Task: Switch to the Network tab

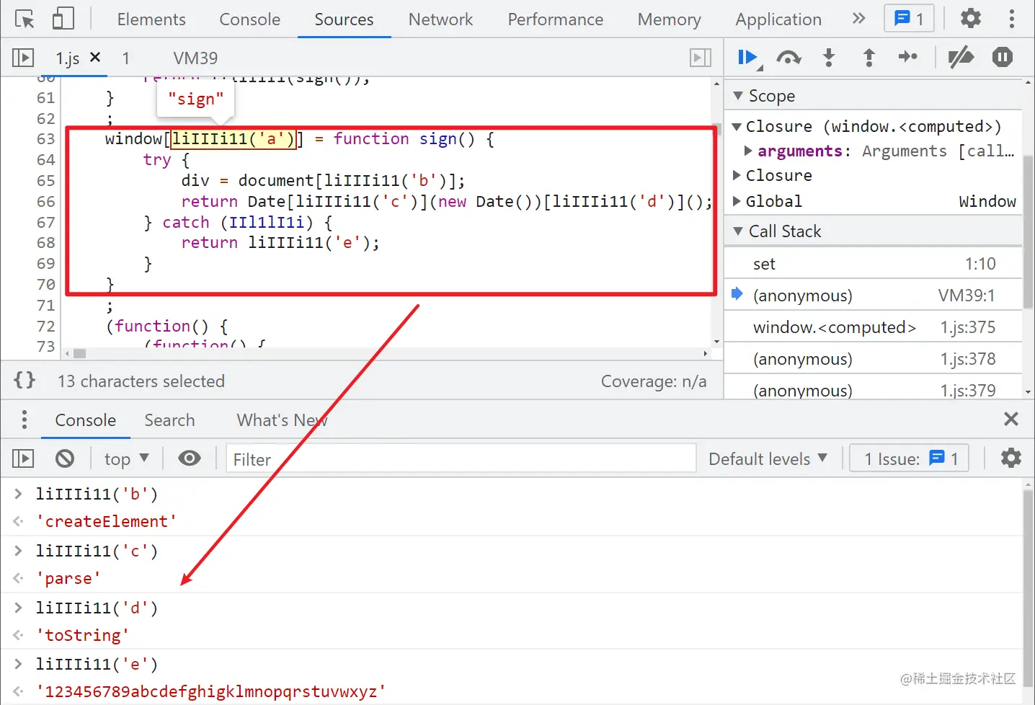Action: point(440,19)
